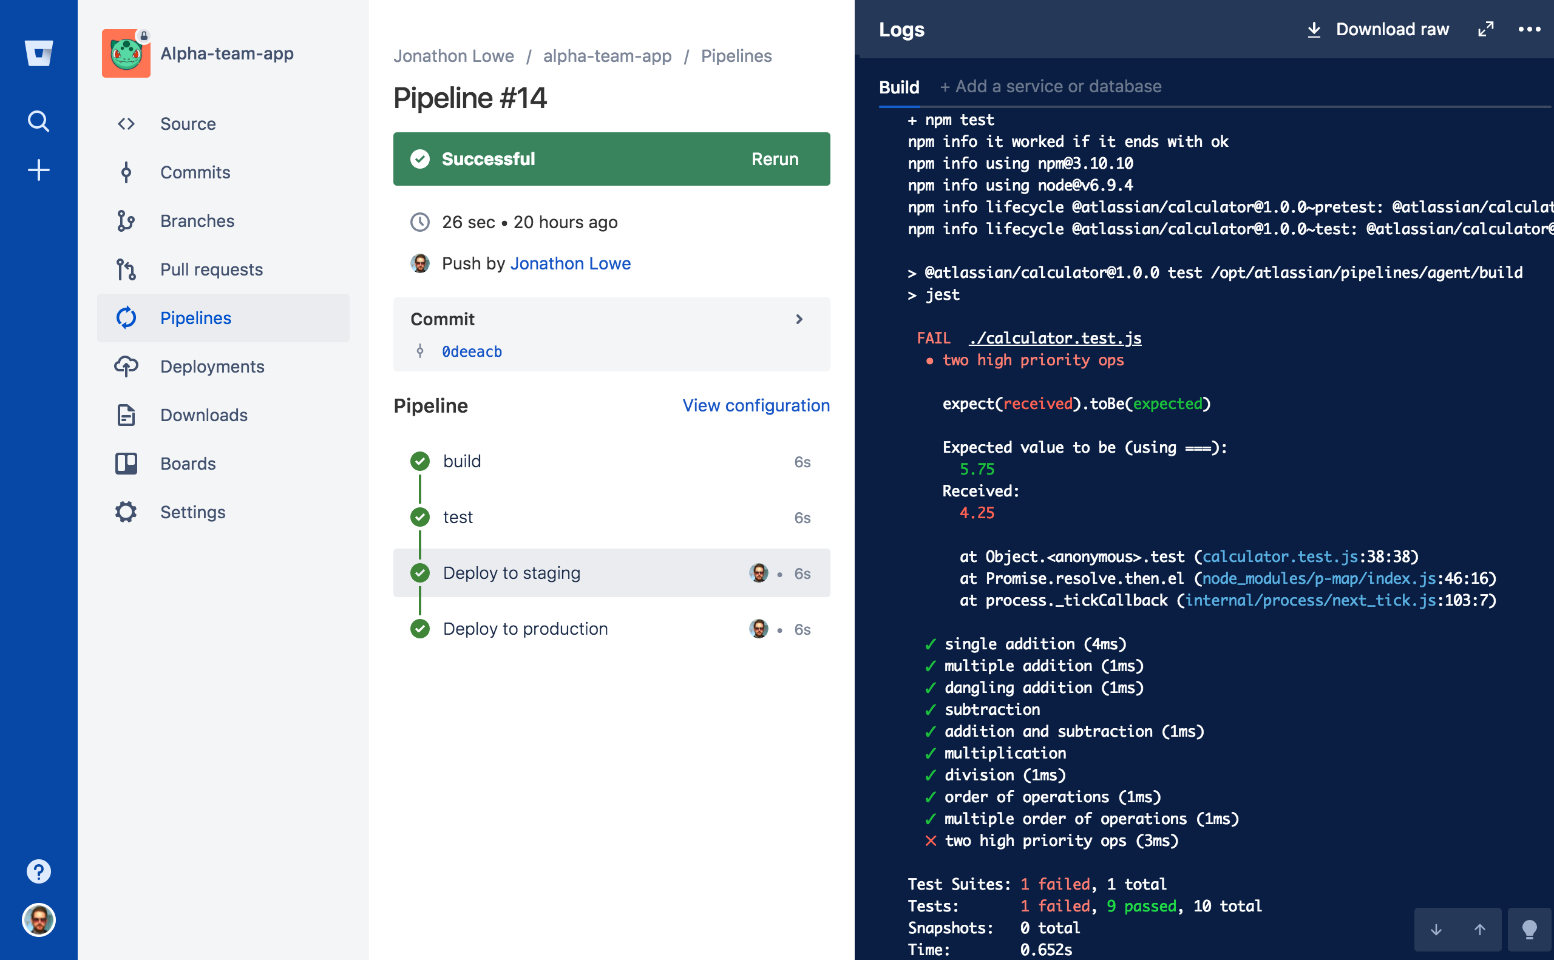Click the Pull requests icon in sidebar
Viewport: 1554px width, 960px height.
[126, 269]
